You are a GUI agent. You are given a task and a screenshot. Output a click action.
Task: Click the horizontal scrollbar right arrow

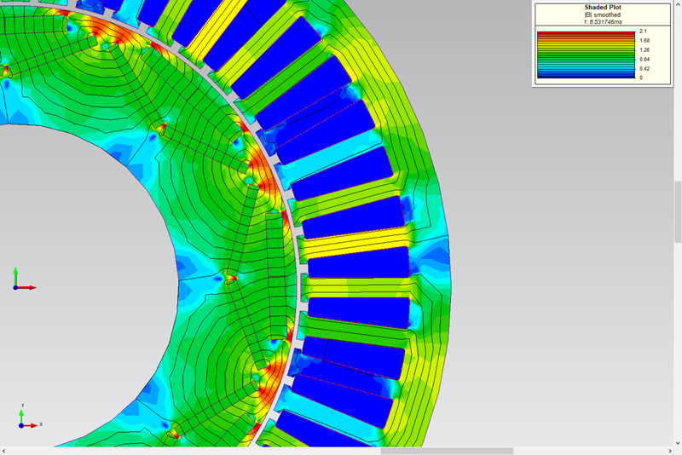click(x=670, y=451)
